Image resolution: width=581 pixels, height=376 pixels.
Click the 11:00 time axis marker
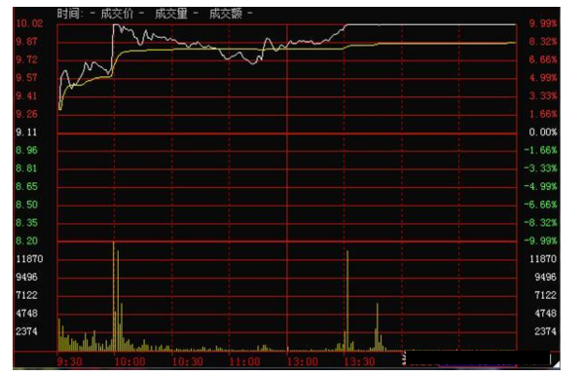(x=244, y=361)
